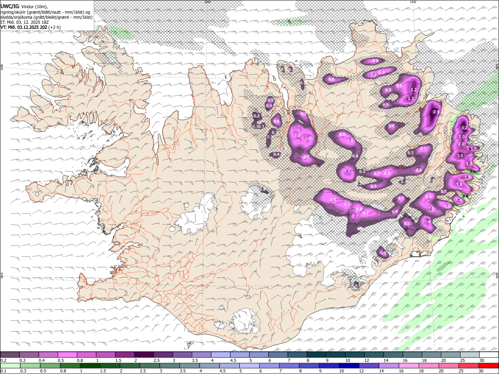Click the 'slydda/snjókoma' legend description line
Image resolution: width=499 pixels, height=374 pixels.
46,17
